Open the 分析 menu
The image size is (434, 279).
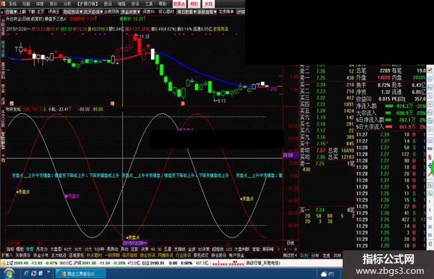point(67,4)
